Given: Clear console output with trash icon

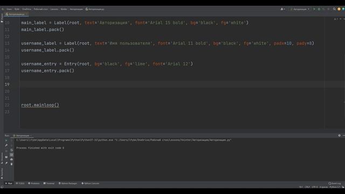Looking at the screenshot, I should point(11,164).
